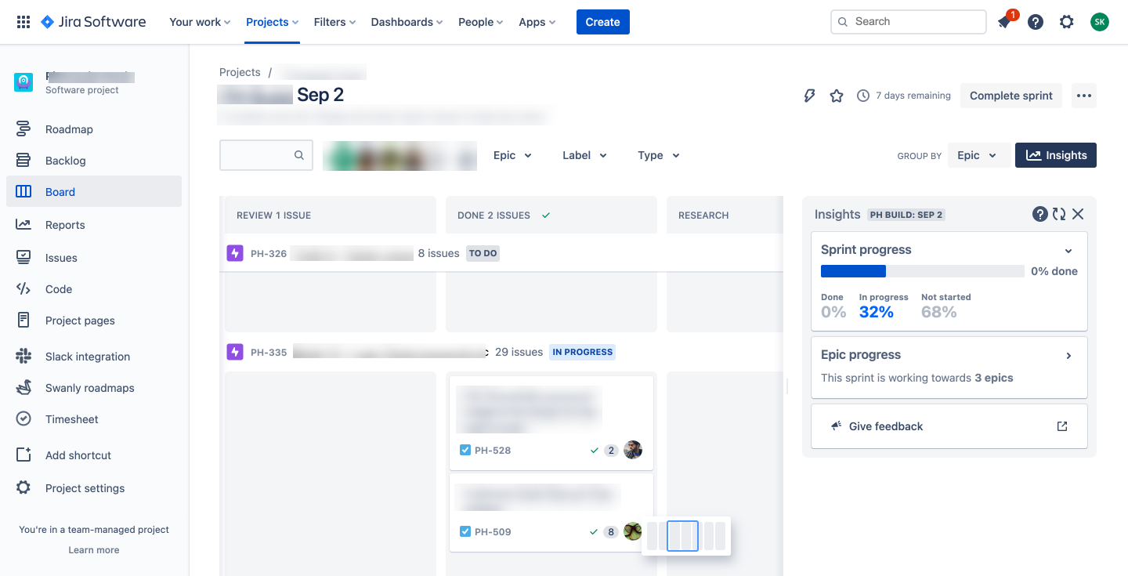Viewport: 1128px width, 576px height.
Task: Open the PH-326 epic icon
Action: point(235,253)
